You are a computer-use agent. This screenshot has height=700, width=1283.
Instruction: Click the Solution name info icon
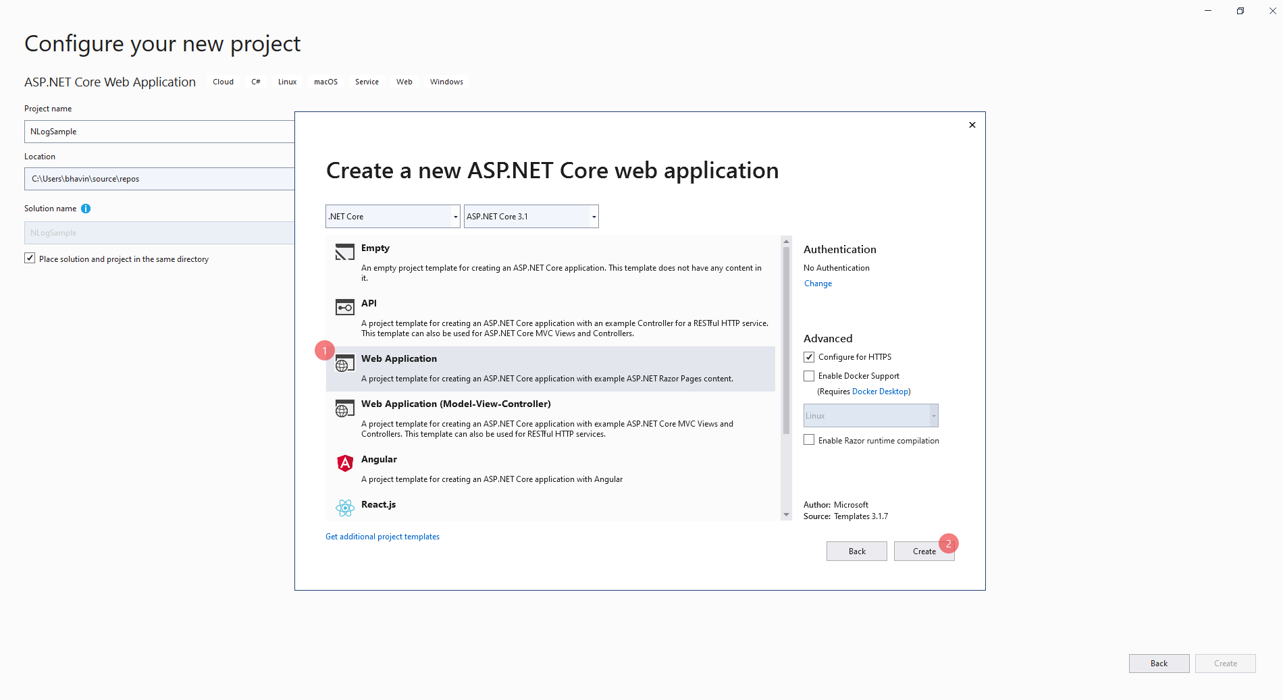coord(86,209)
